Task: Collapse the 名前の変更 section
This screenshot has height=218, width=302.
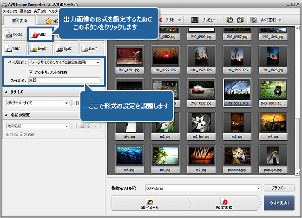Action: (5, 115)
